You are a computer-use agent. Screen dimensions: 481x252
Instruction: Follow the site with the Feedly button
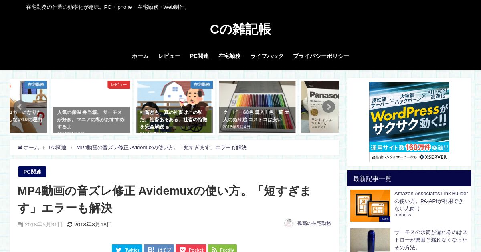coord(222,248)
